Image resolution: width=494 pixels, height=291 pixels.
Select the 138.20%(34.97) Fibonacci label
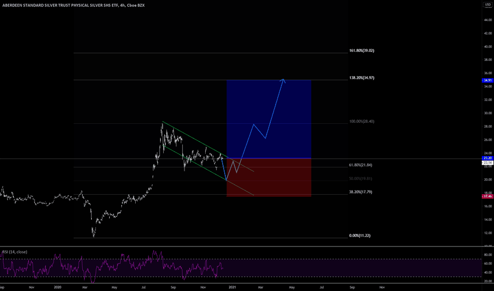[361, 78]
